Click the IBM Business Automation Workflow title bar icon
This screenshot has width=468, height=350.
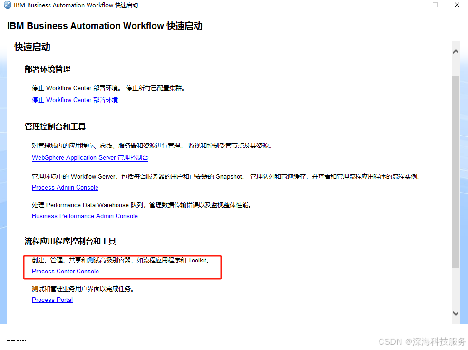[x=8, y=5]
